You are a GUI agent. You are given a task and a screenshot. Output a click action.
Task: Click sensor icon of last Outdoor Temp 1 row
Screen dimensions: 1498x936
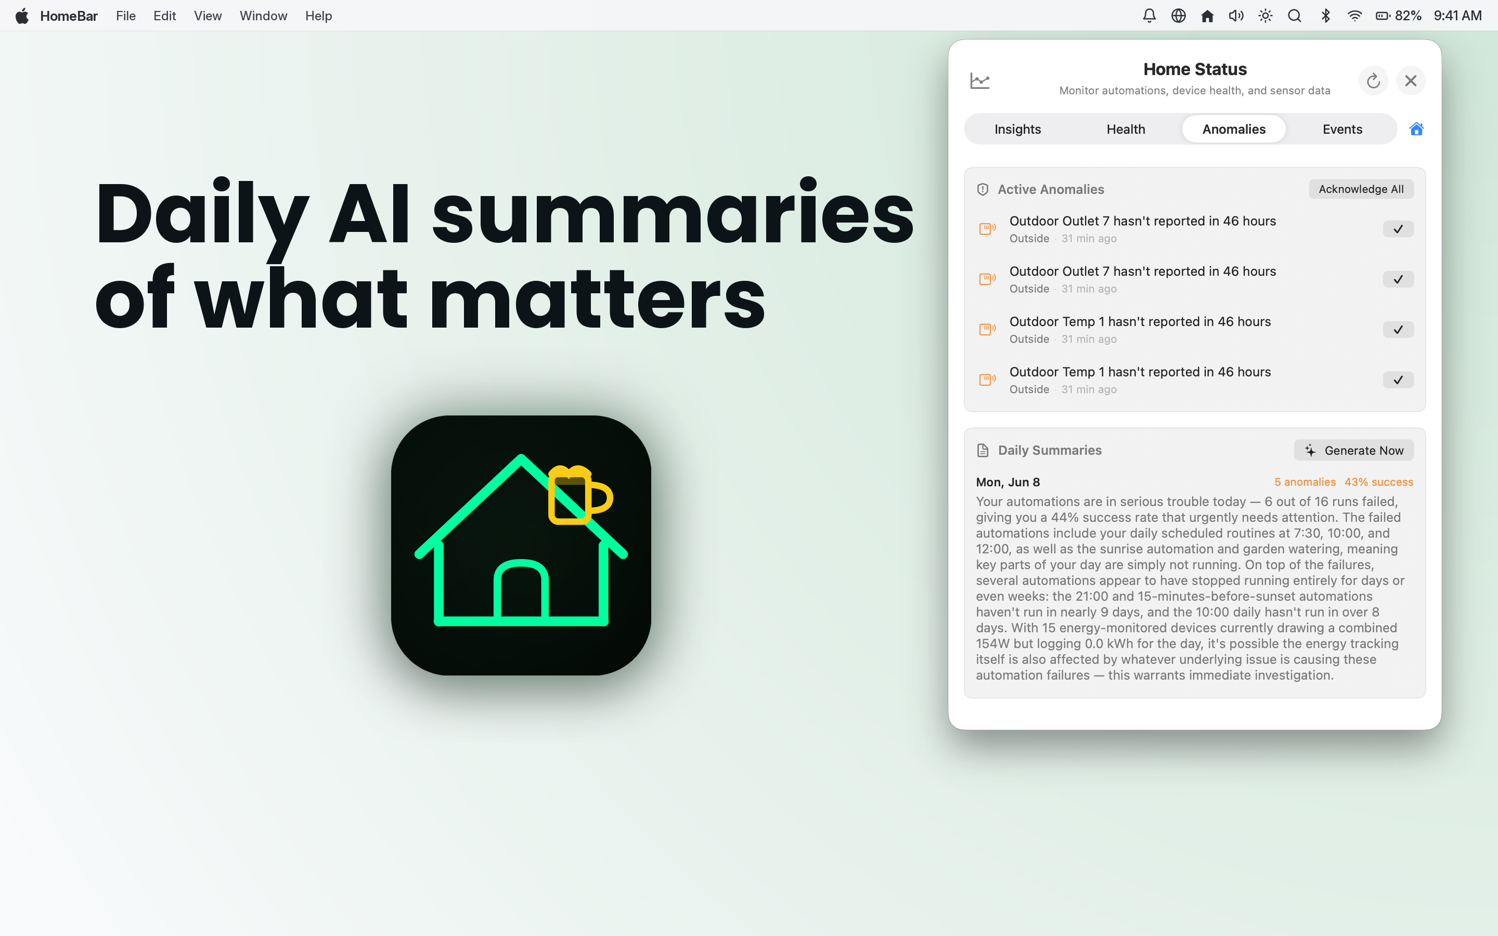987,380
